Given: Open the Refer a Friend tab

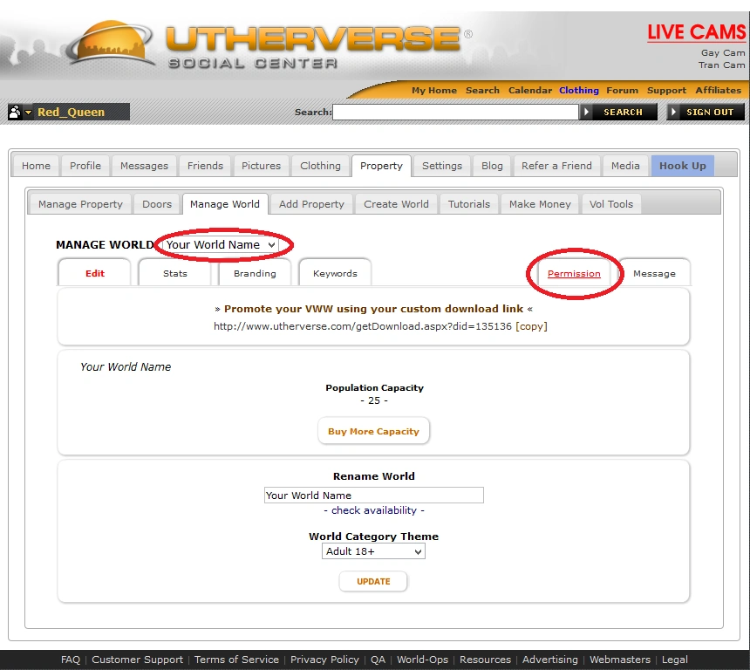Looking at the screenshot, I should (x=556, y=166).
